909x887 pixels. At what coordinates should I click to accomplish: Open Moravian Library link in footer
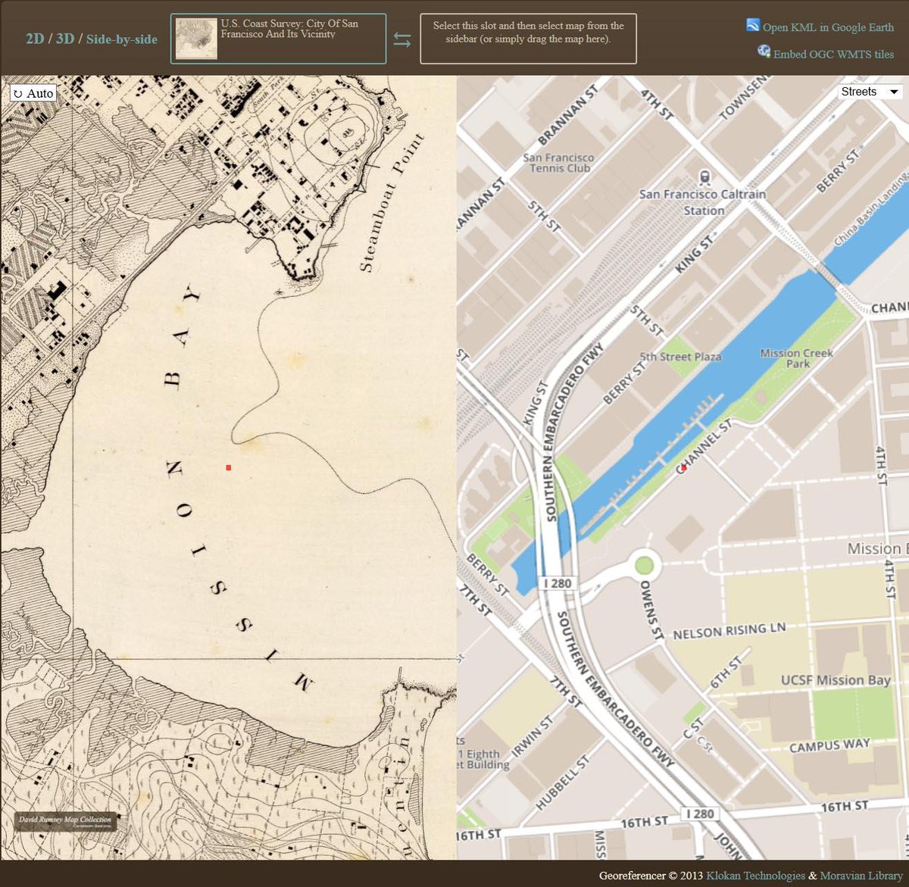click(x=861, y=876)
